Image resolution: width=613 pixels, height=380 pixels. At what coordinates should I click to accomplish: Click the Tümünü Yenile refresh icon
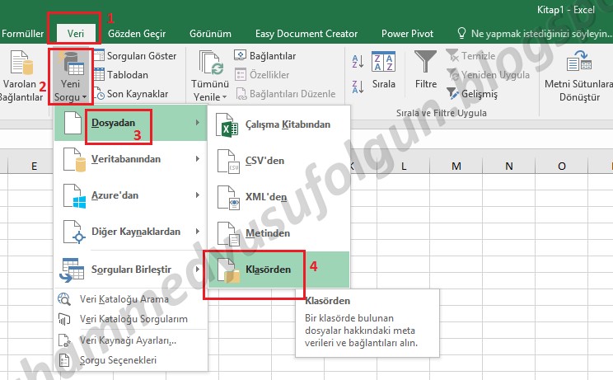[211, 63]
